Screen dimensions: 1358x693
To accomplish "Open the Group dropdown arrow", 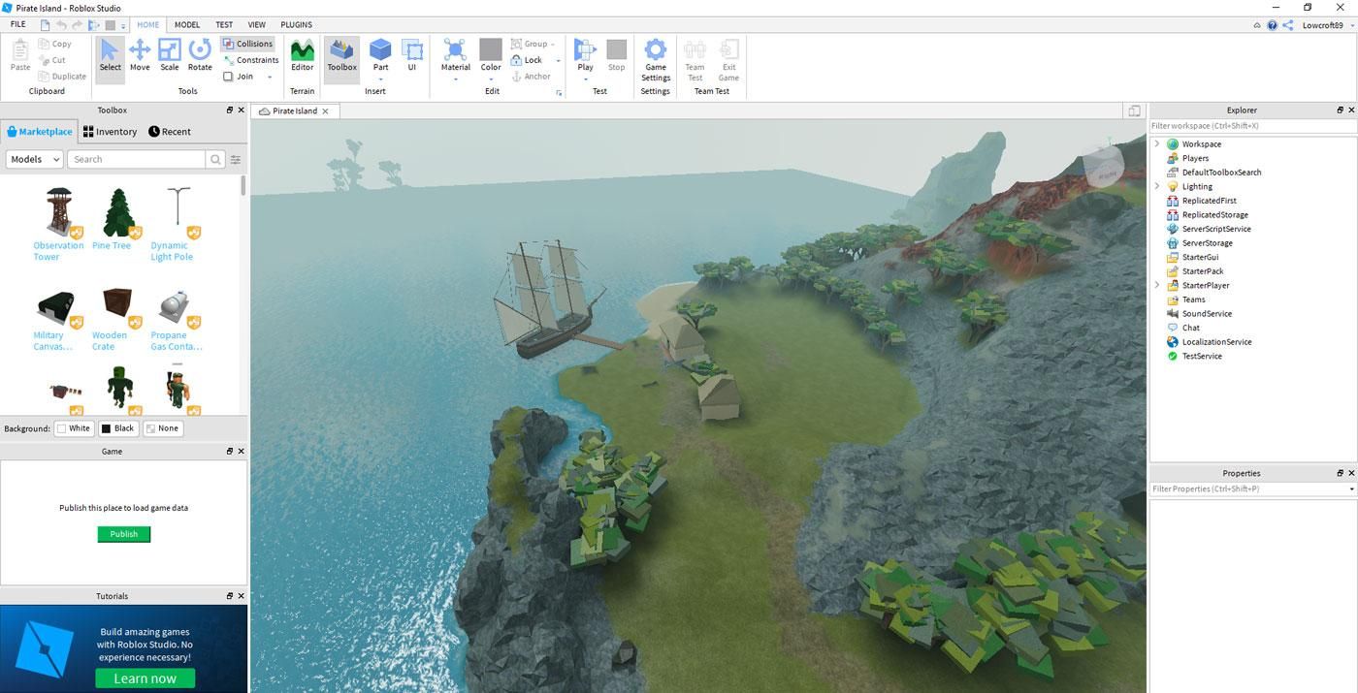I will (553, 44).
